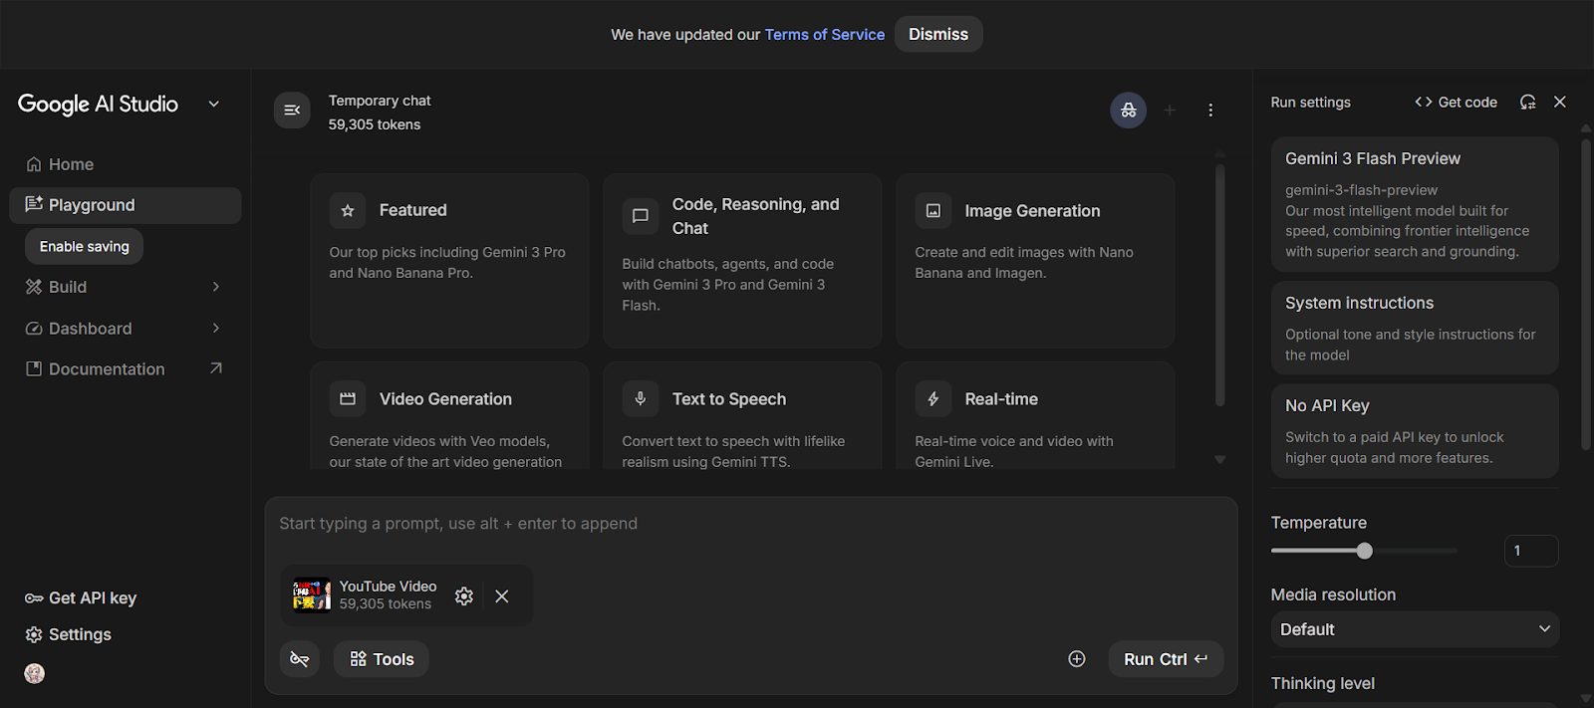Open the chat more options menu

pyautogui.click(x=1210, y=111)
